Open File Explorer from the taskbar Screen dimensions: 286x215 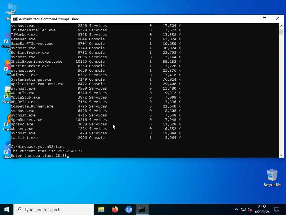click(x=101, y=209)
